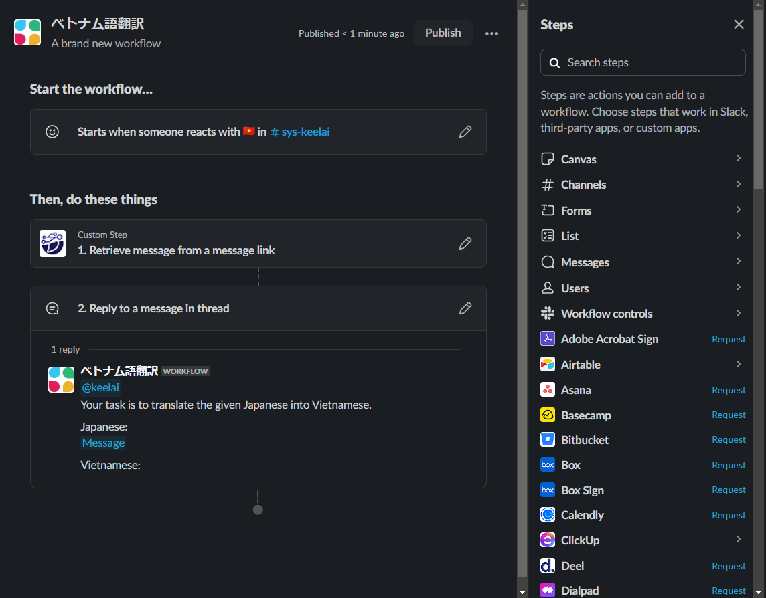The image size is (766, 598).
Task: Expand the Airtable steps chevron
Action: pyautogui.click(x=738, y=364)
